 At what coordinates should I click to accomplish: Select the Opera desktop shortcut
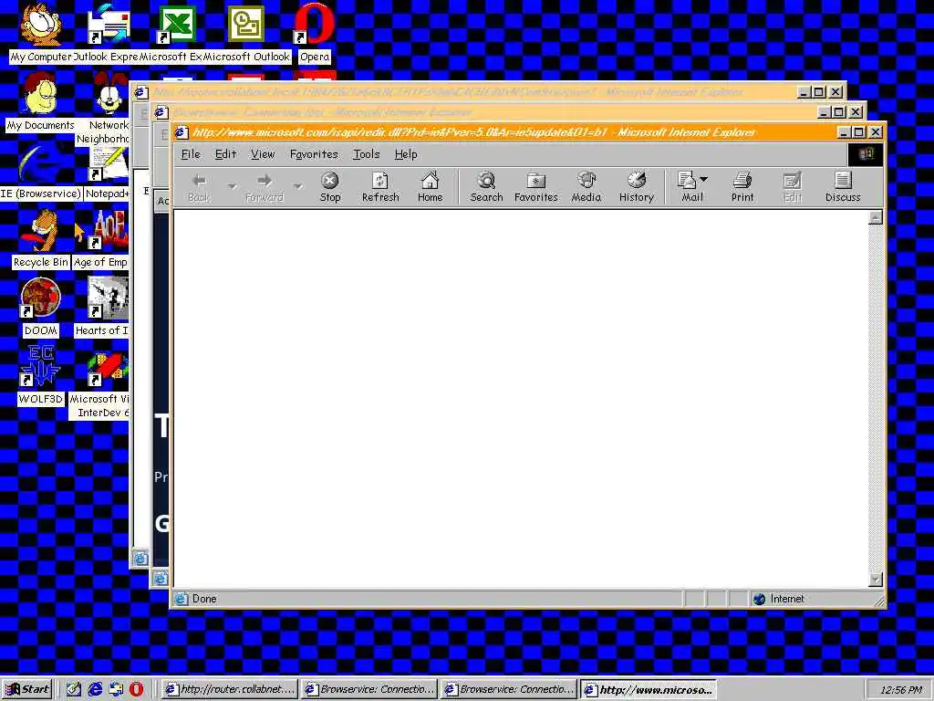(x=315, y=33)
